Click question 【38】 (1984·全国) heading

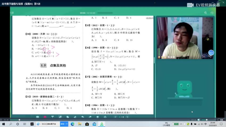pyautogui.click(x=100, y=105)
